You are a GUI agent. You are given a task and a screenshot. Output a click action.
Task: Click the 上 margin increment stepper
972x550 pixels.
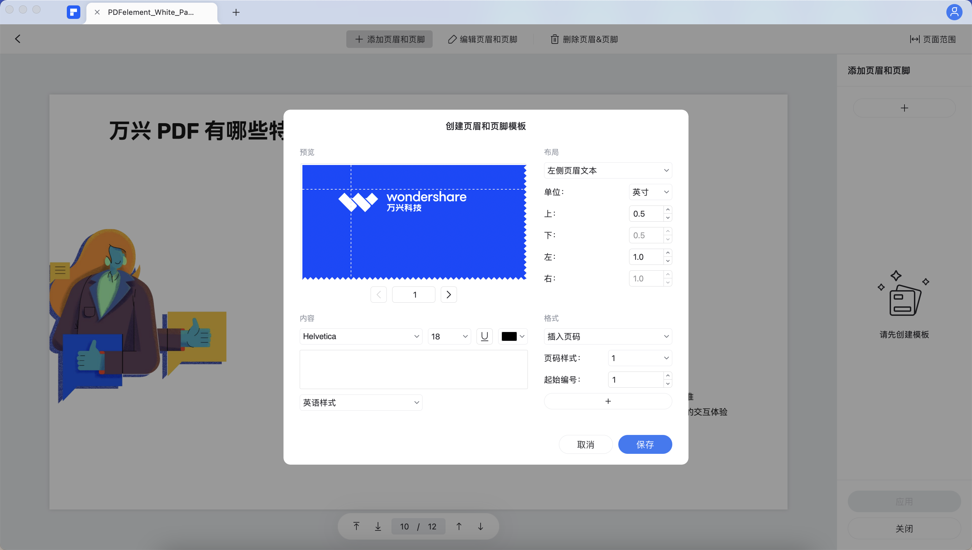668,210
